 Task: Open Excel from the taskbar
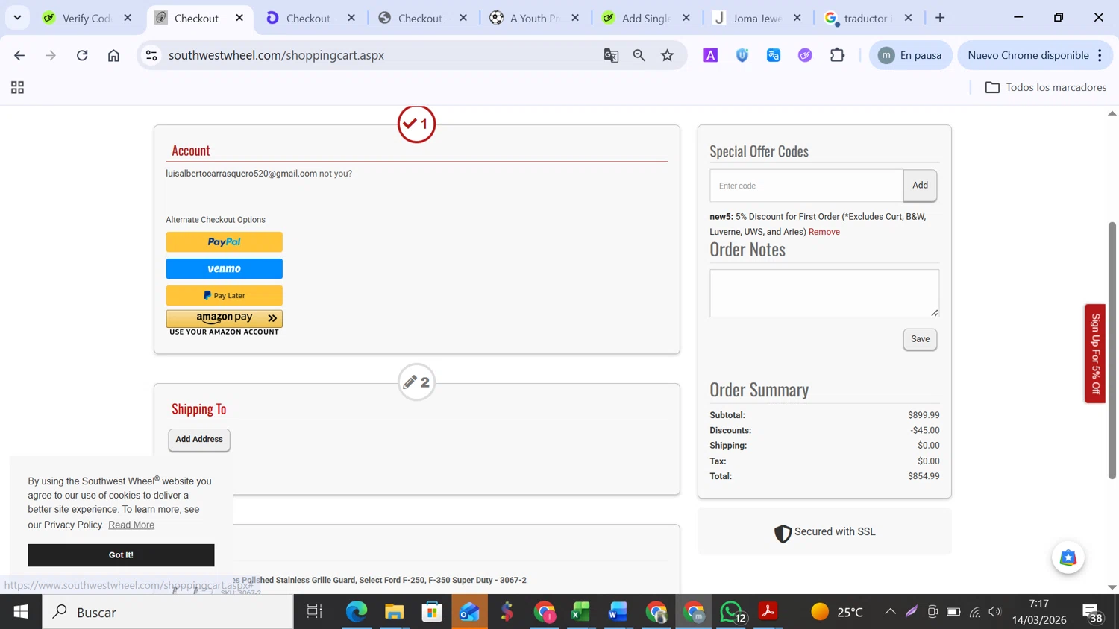click(x=581, y=612)
